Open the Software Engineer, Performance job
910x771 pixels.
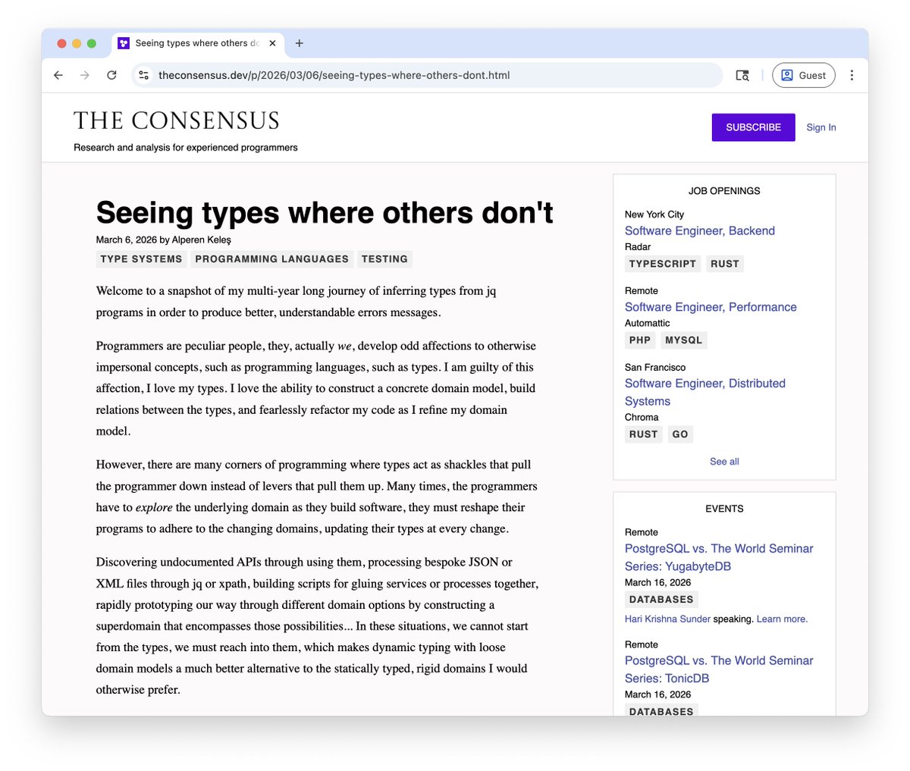pos(711,307)
